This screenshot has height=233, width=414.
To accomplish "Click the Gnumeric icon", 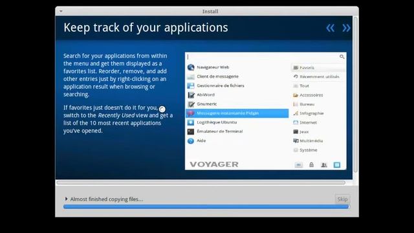I will tap(191, 104).
